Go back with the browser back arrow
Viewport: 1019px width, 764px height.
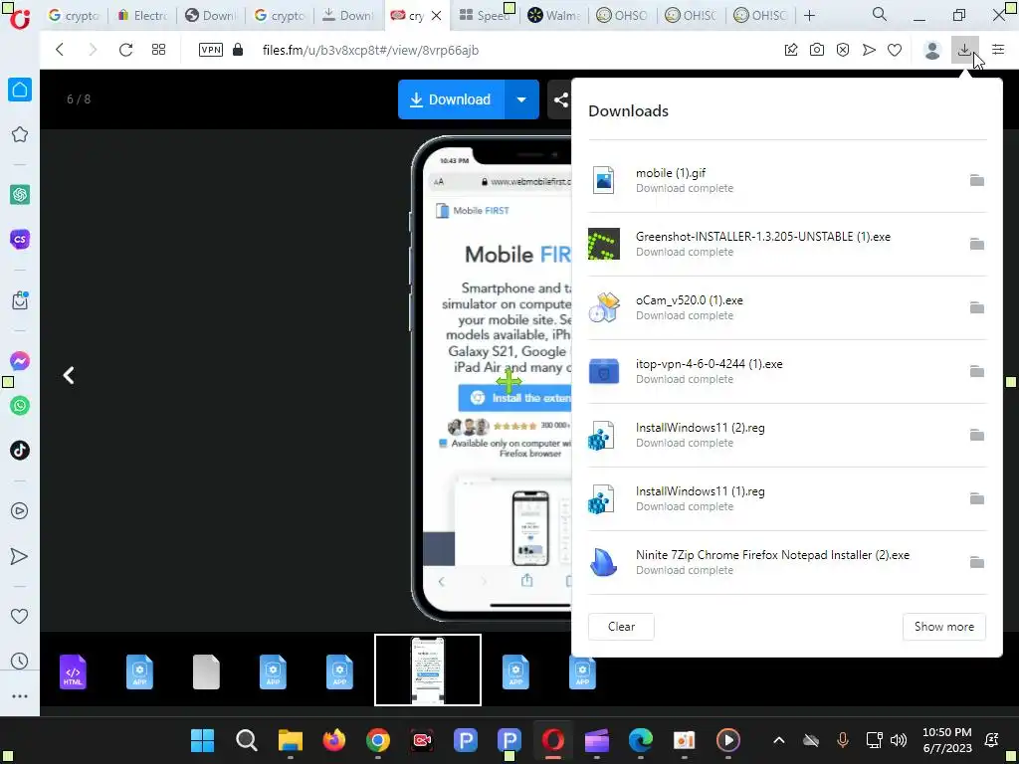click(60, 50)
